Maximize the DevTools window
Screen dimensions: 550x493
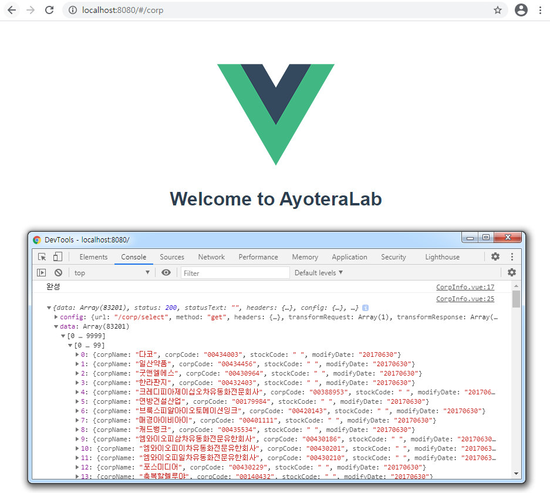click(486, 237)
